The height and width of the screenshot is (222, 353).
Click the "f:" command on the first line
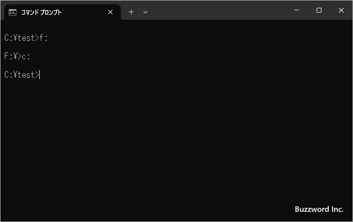point(44,38)
